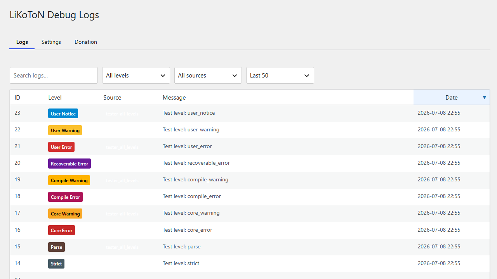Click the Recoverable Error level badge
497x279 pixels.
point(70,164)
